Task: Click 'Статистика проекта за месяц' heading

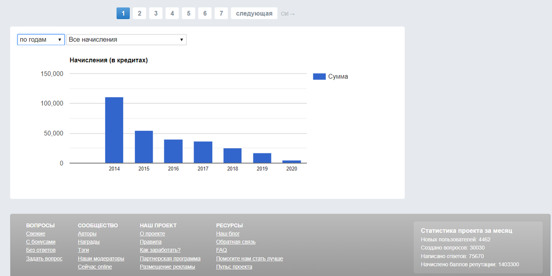Action: click(466, 231)
